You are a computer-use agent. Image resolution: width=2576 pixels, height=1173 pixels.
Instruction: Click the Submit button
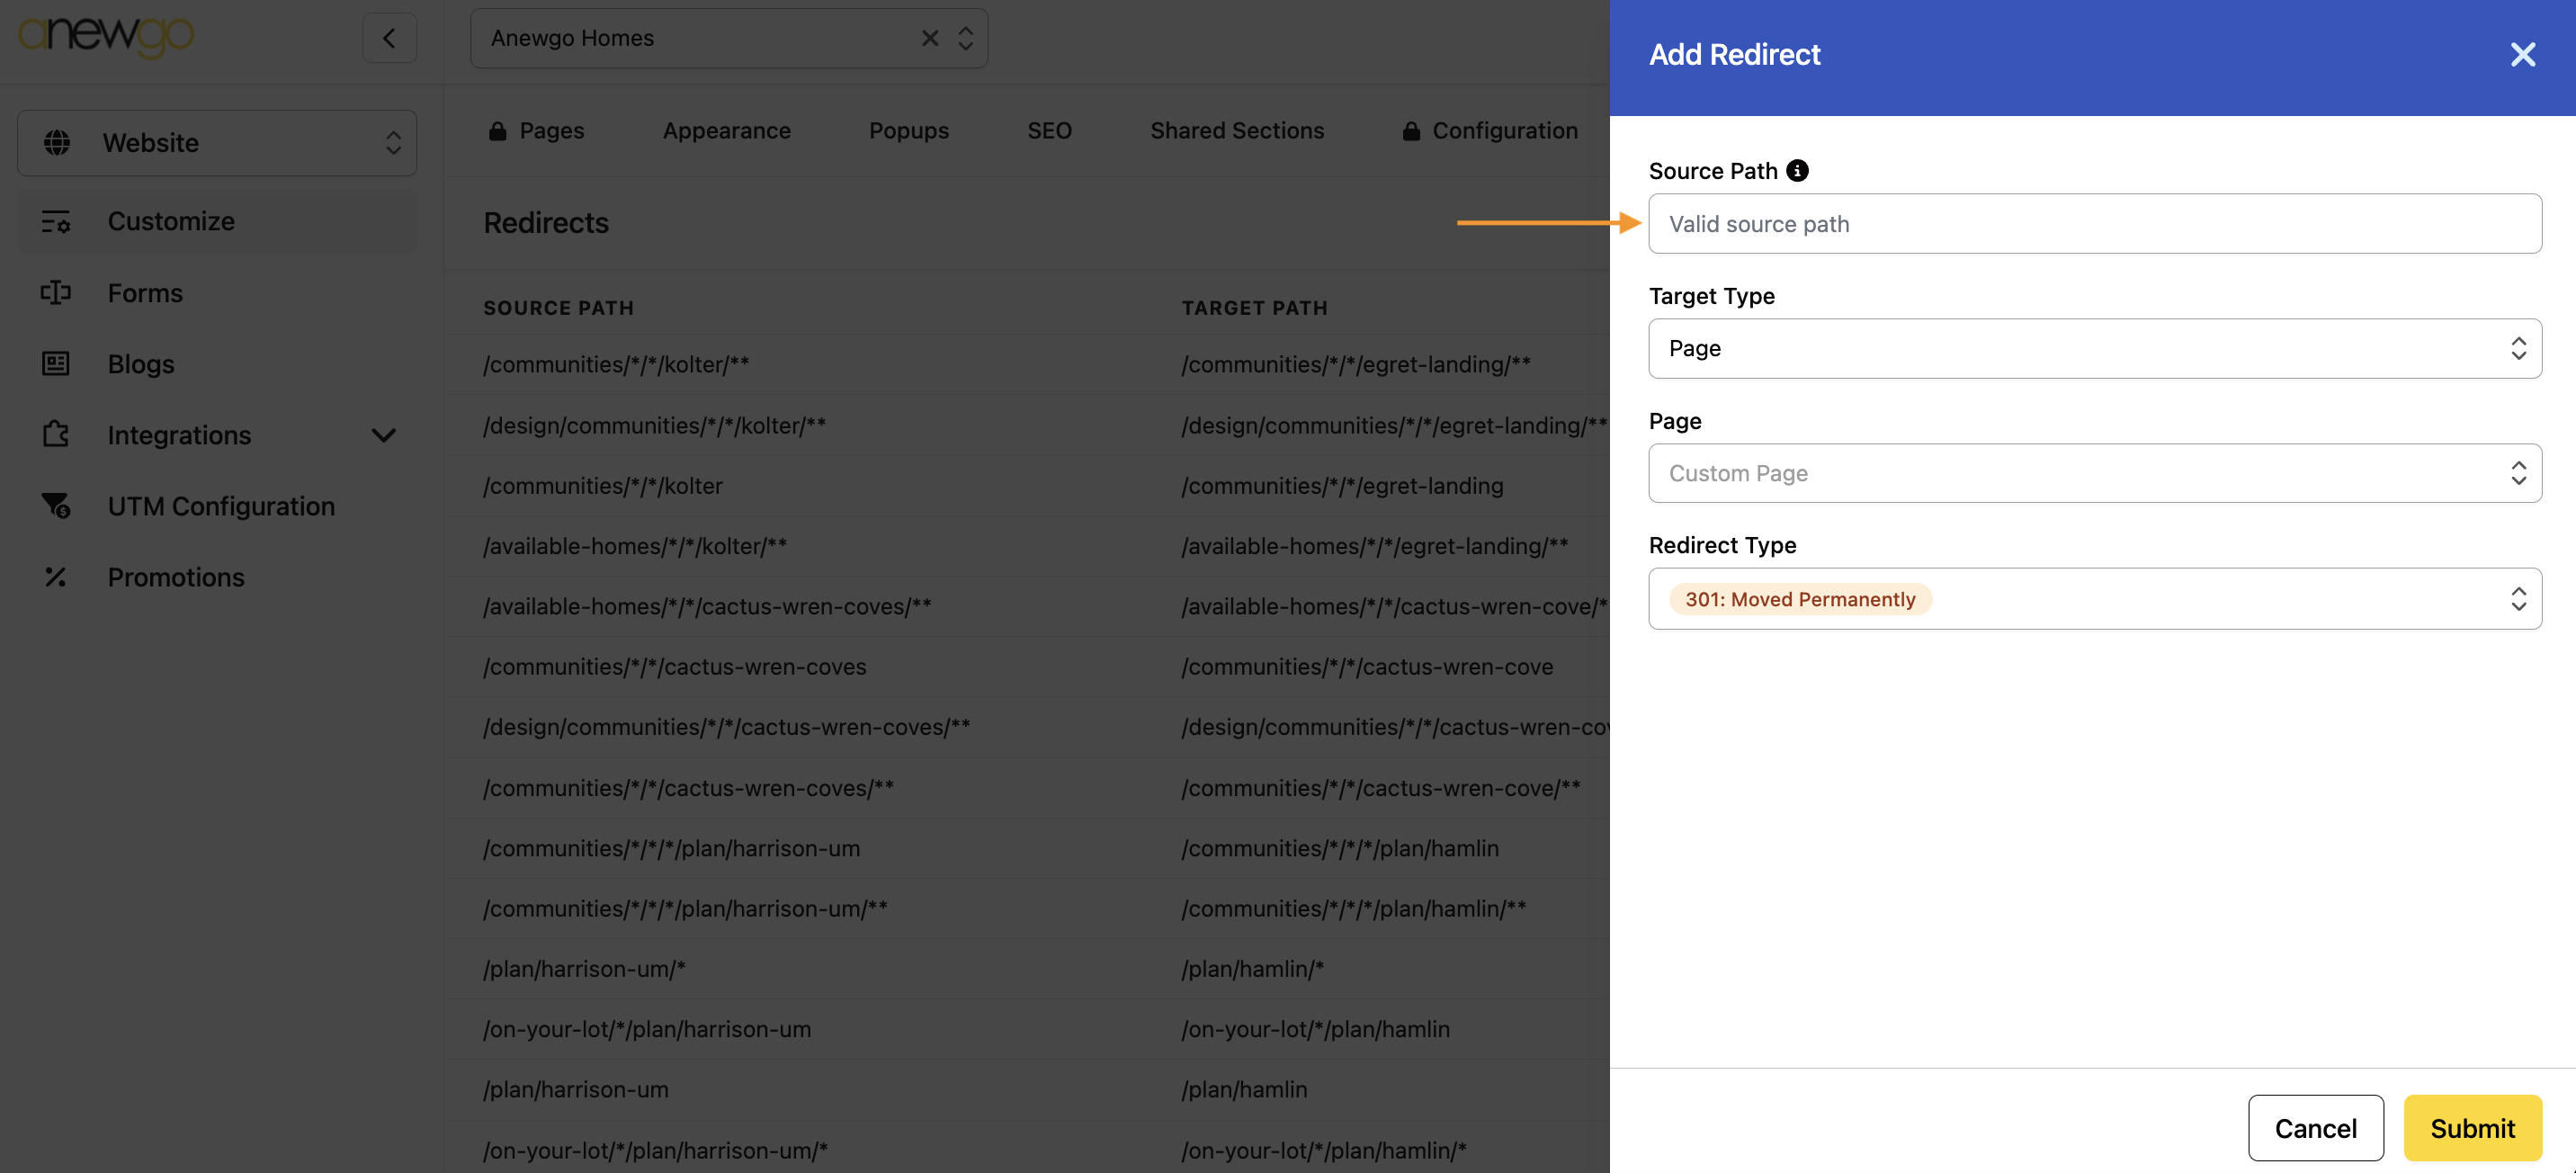click(x=2472, y=1128)
